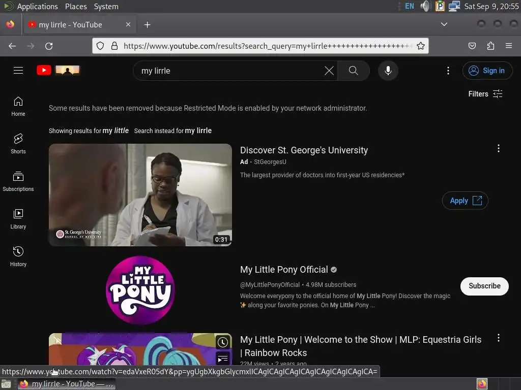The width and height of the screenshot is (521, 390).
Task: Open Library in sidebar
Action: click(18, 219)
